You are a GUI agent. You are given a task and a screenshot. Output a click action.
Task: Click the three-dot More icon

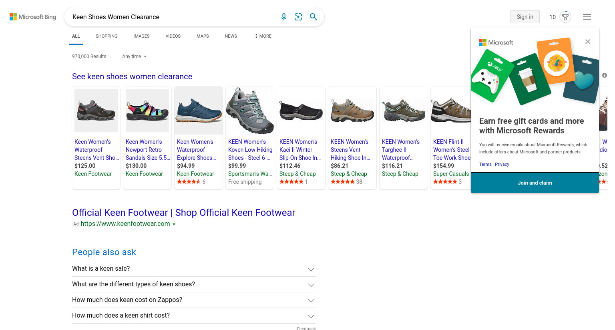click(x=256, y=36)
